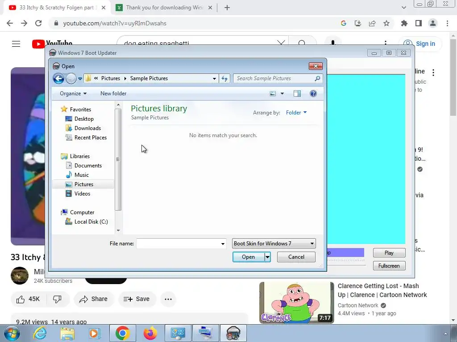Viewport: 457px width, 342px height.
Task: Click New folder in the toolbar
Action: (x=113, y=94)
